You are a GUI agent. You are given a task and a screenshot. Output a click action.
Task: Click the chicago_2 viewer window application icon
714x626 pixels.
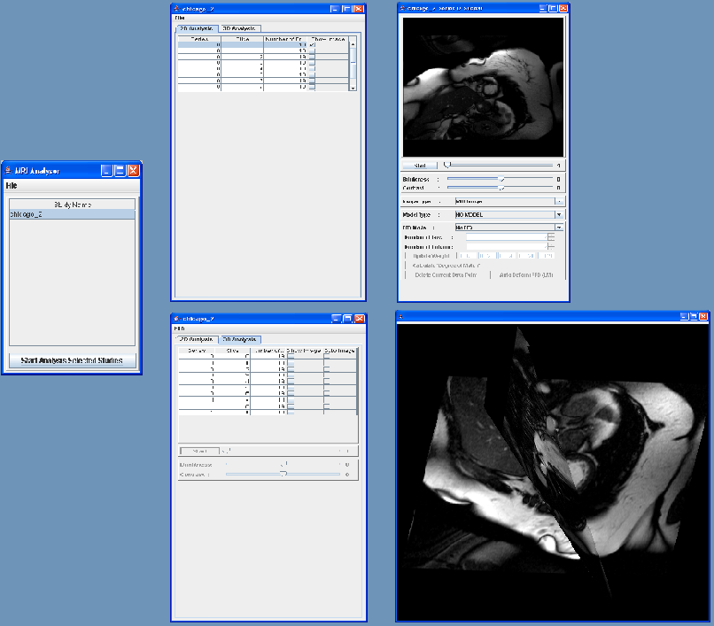(403, 8)
